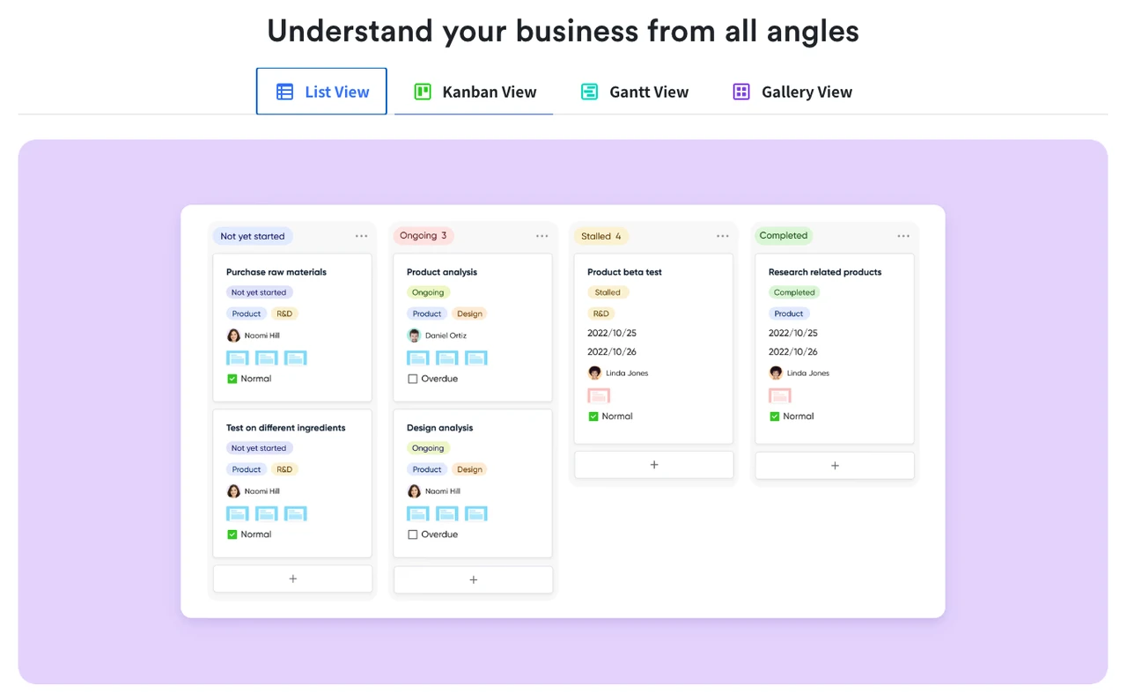Viewport: 1127px width, 700px height.
Task: Click Linda Jones's avatar on Product beta test
Action: (x=594, y=372)
